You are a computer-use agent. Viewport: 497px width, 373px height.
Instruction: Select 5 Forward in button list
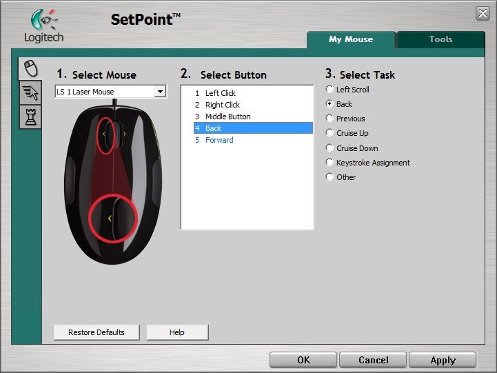(x=253, y=140)
